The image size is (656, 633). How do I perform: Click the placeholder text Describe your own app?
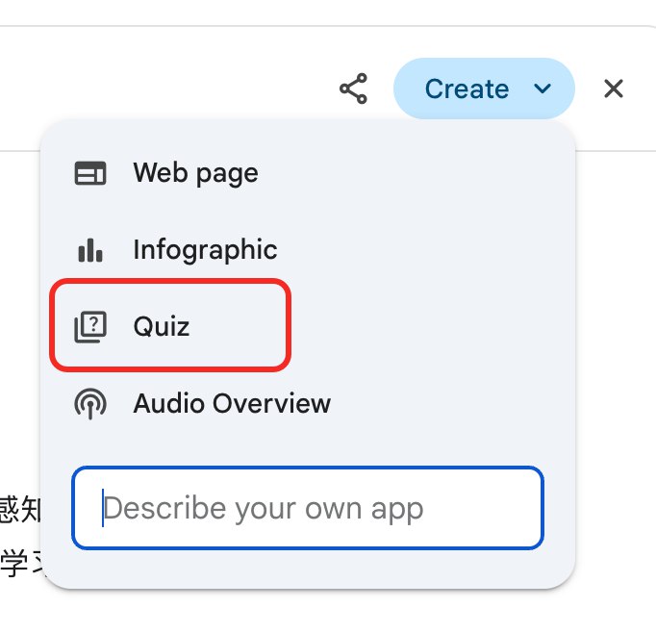(264, 508)
